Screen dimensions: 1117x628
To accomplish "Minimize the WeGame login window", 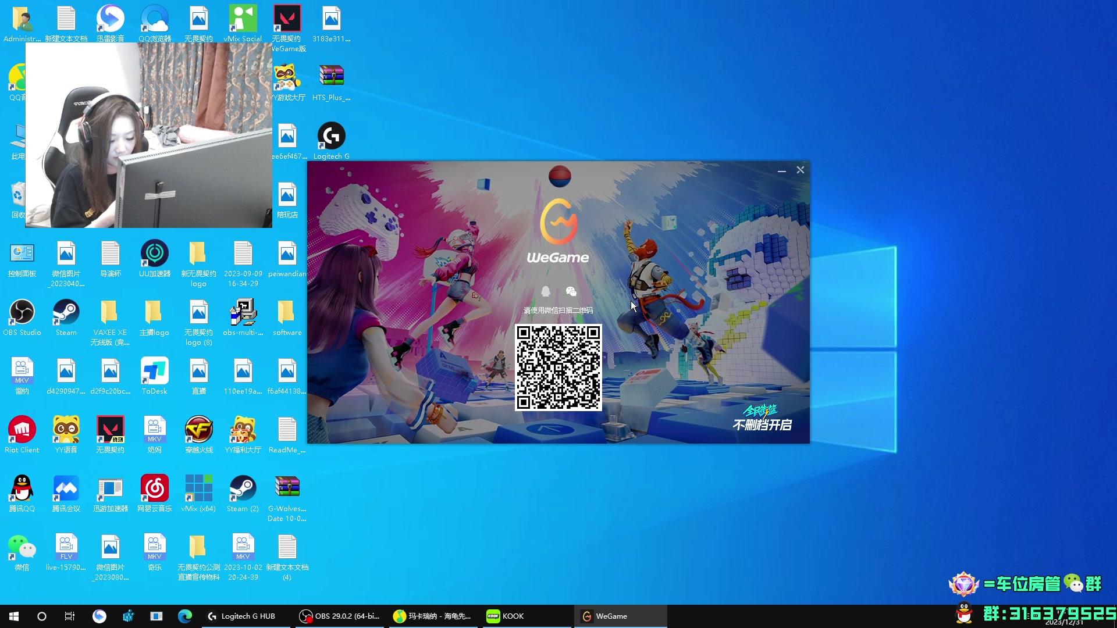I will tap(782, 170).
